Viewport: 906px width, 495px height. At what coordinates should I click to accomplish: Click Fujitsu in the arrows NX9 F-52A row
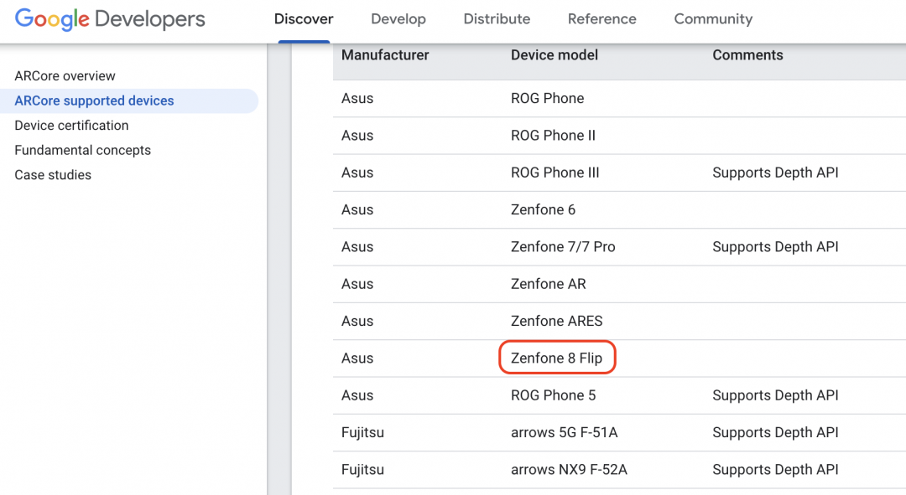coord(362,470)
